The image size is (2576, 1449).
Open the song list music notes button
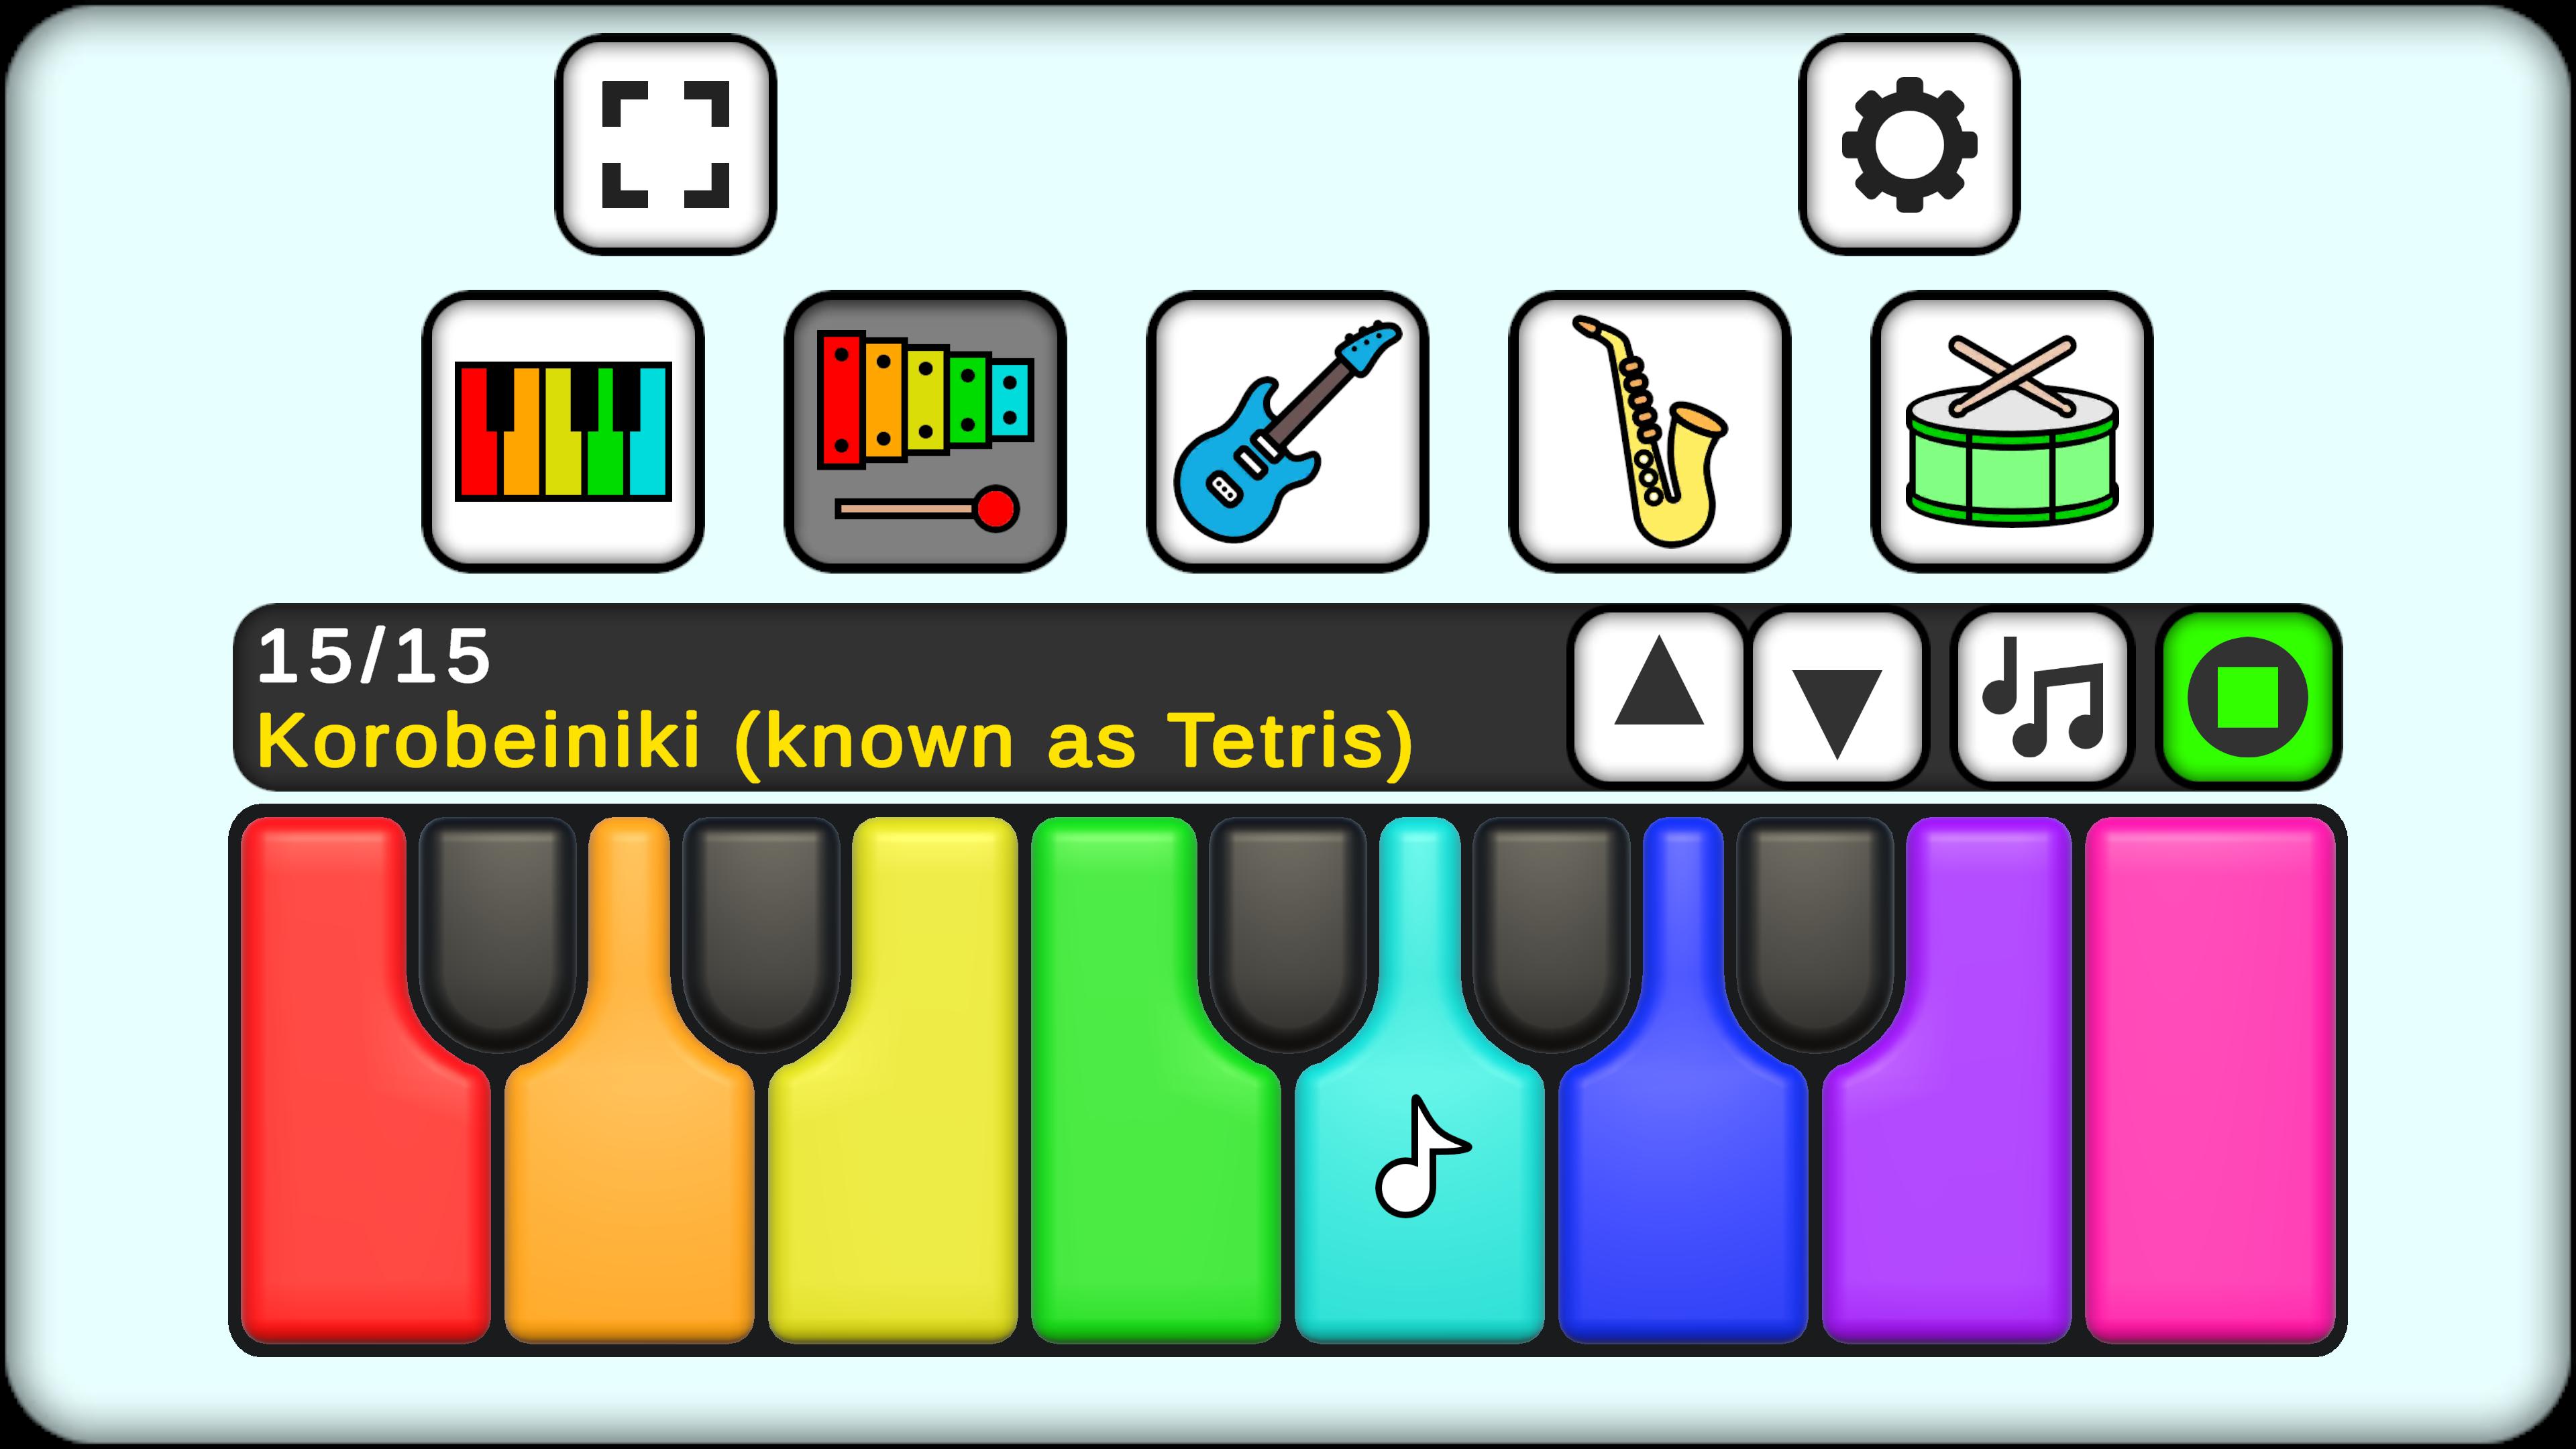(x=2042, y=697)
